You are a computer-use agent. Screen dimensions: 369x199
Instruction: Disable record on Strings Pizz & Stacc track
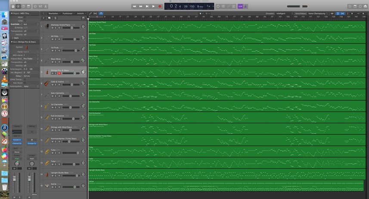[x=59, y=73]
